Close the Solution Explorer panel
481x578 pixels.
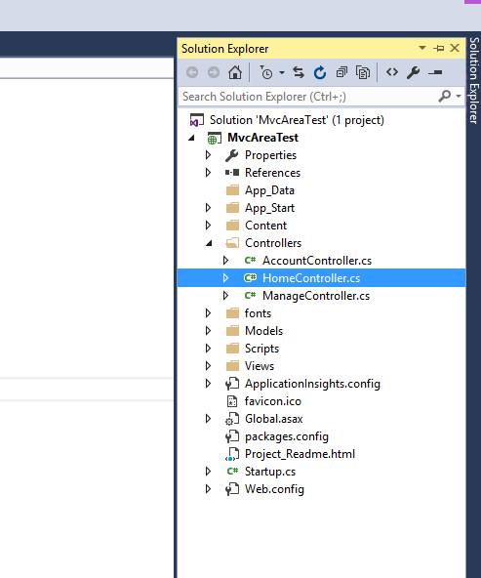455,48
